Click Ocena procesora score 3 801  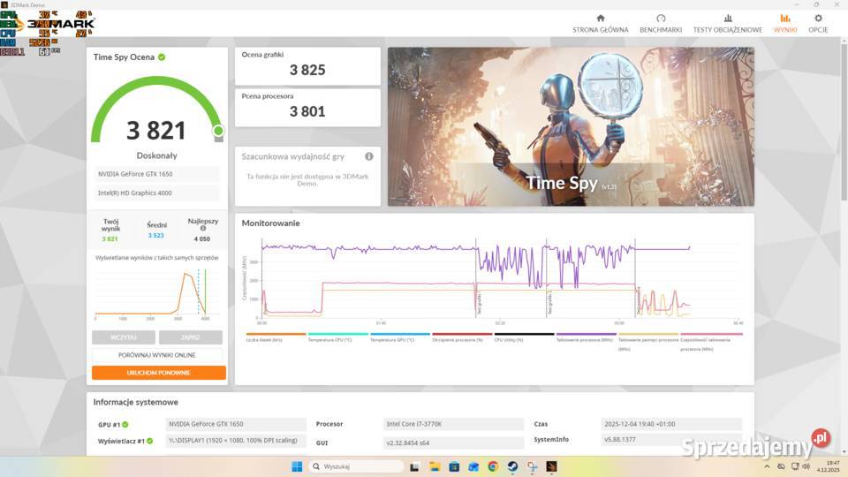tap(307, 112)
